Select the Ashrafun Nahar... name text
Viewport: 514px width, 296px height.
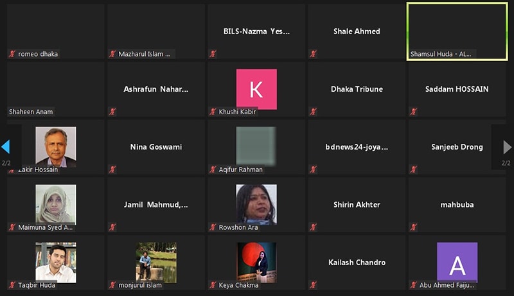pyautogui.click(x=156, y=89)
